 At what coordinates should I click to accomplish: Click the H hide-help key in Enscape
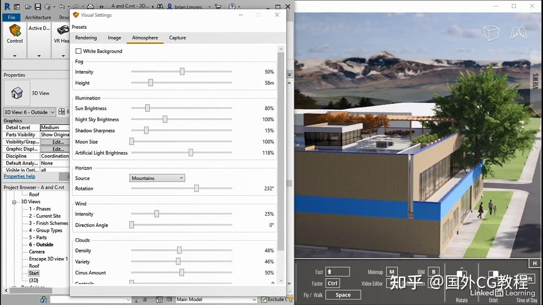(x=535, y=263)
